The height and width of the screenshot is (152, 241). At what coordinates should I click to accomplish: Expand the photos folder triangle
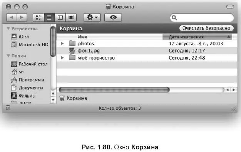62,43
